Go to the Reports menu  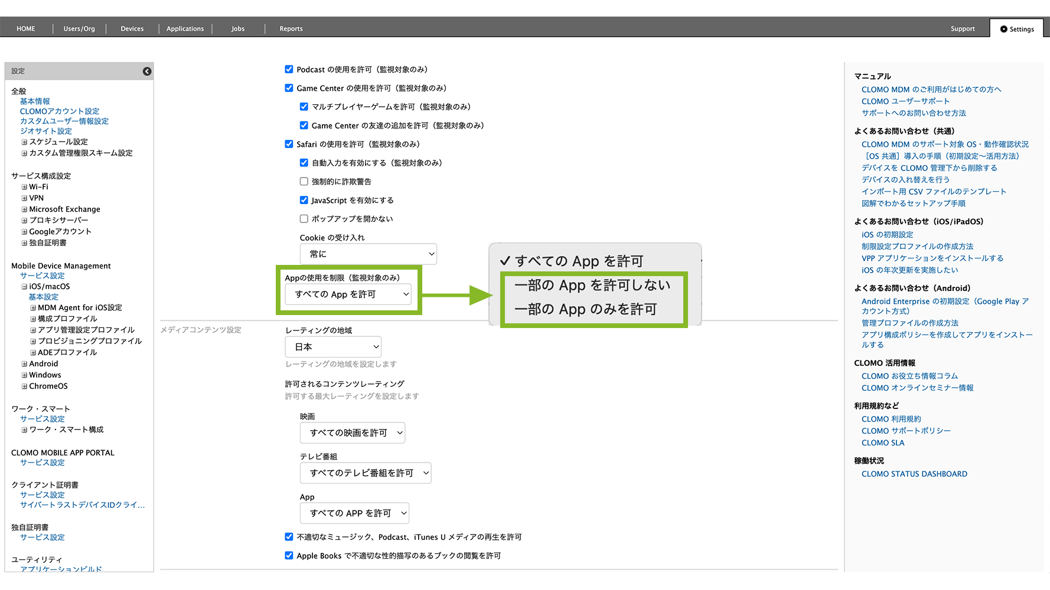click(x=291, y=28)
